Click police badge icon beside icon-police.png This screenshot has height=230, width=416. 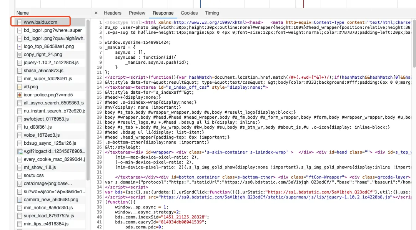click(x=19, y=95)
